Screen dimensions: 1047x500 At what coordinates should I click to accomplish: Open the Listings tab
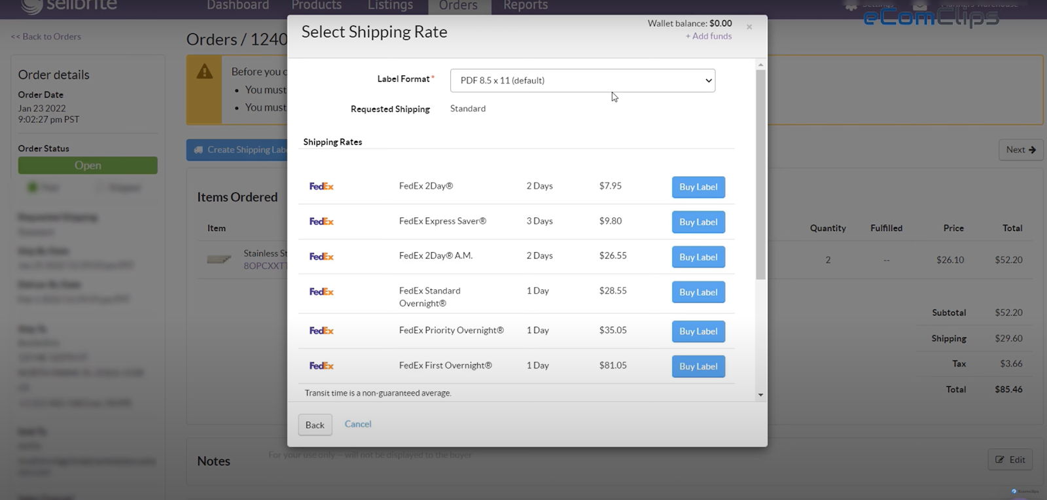[x=390, y=6]
